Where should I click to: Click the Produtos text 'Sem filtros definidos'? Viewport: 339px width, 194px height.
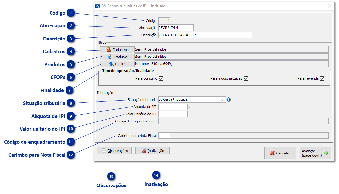pos(151,57)
